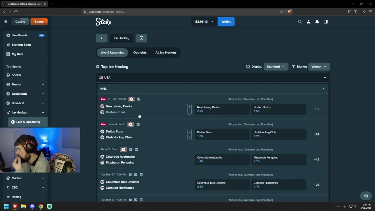
Task: Open Brave Shields icon in address bar
Action: tap(289, 12)
